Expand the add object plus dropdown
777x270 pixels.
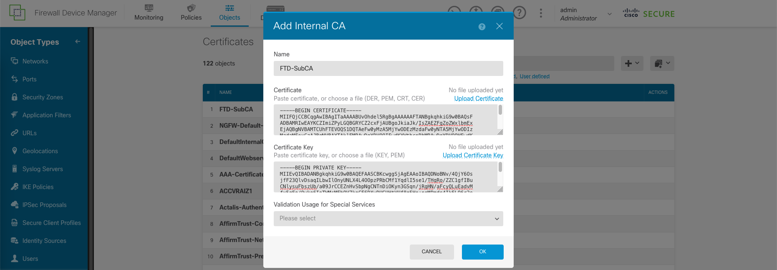tap(632, 63)
